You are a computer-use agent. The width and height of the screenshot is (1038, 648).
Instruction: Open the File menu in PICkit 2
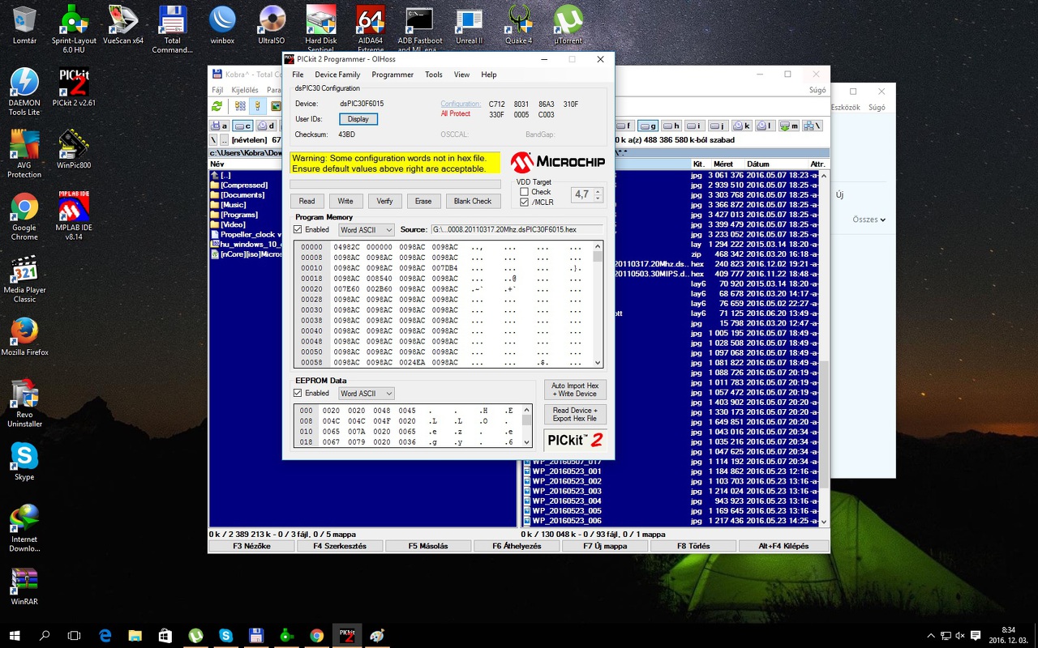click(298, 75)
